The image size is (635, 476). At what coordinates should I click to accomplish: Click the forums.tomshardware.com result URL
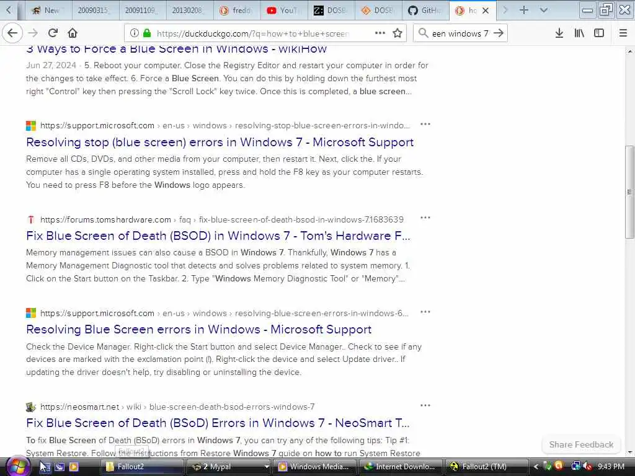tap(222, 219)
